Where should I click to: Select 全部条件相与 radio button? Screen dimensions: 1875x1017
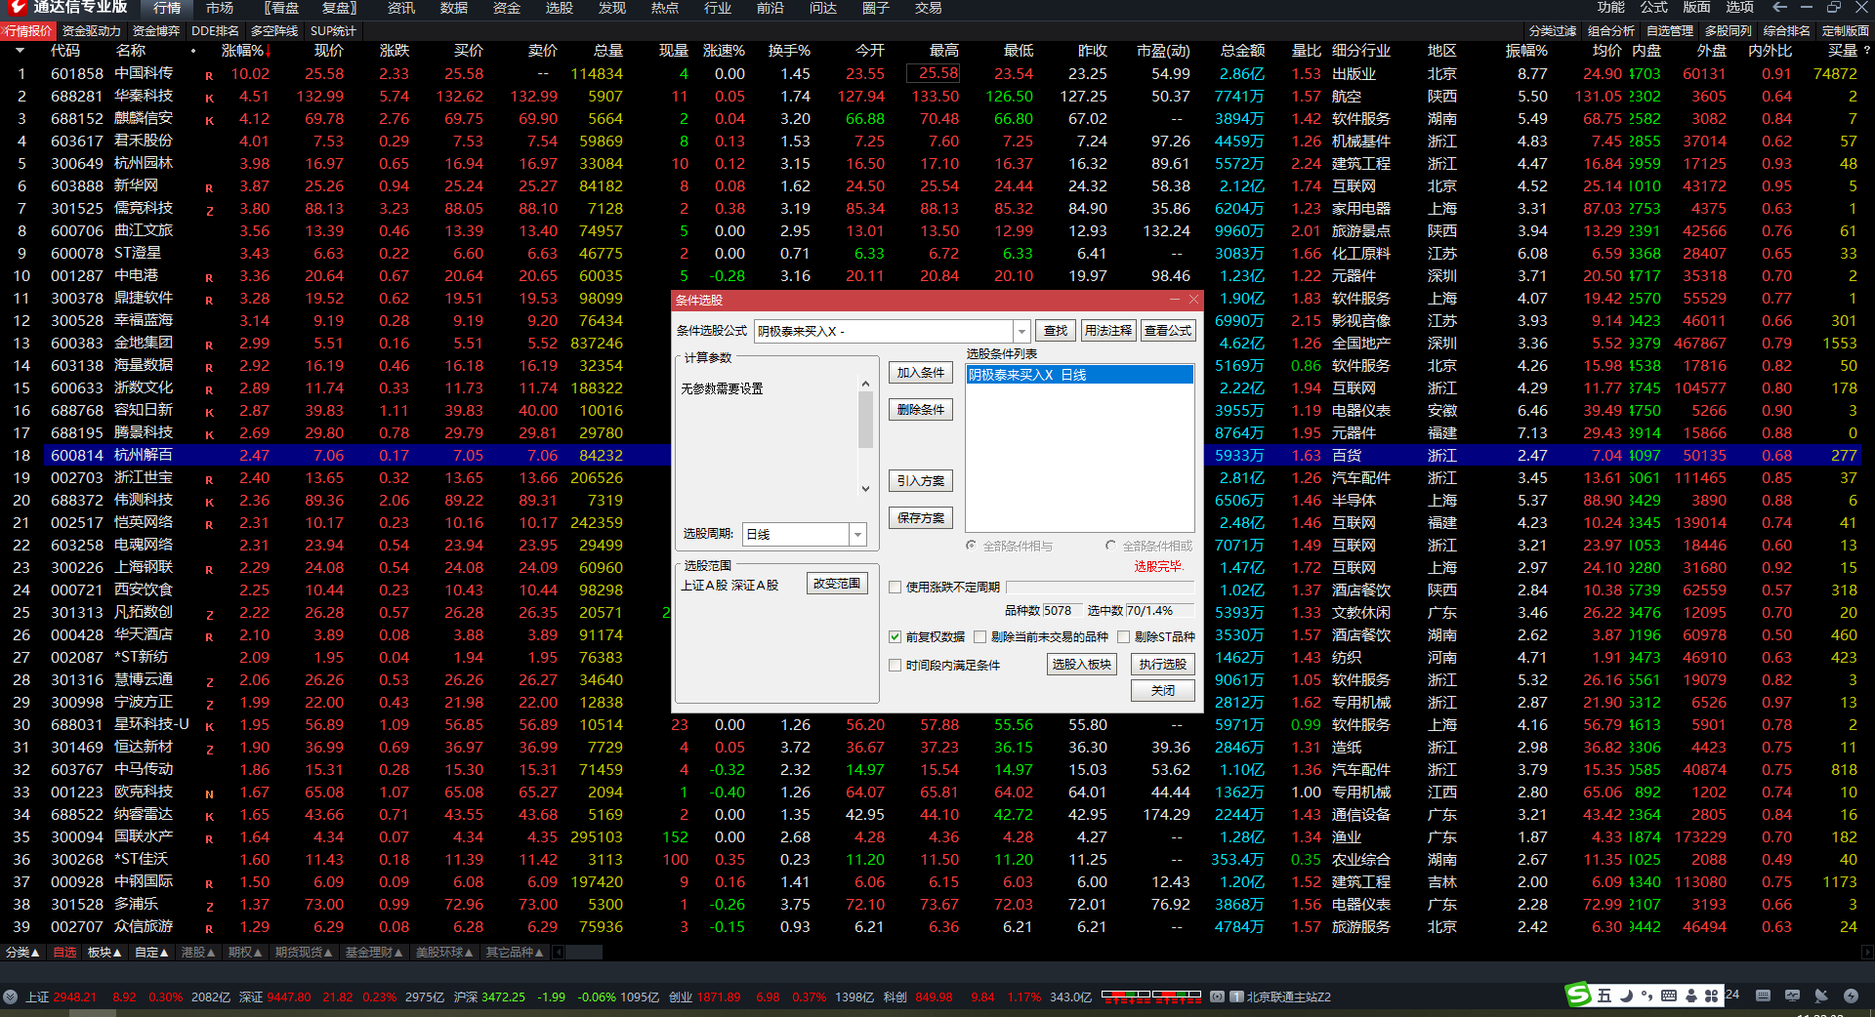[x=971, y=546]
